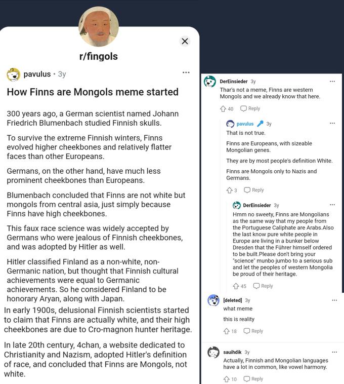Open the three-dot menu on pavulus's post
344x384 pixels.
(x=186, y=72)
